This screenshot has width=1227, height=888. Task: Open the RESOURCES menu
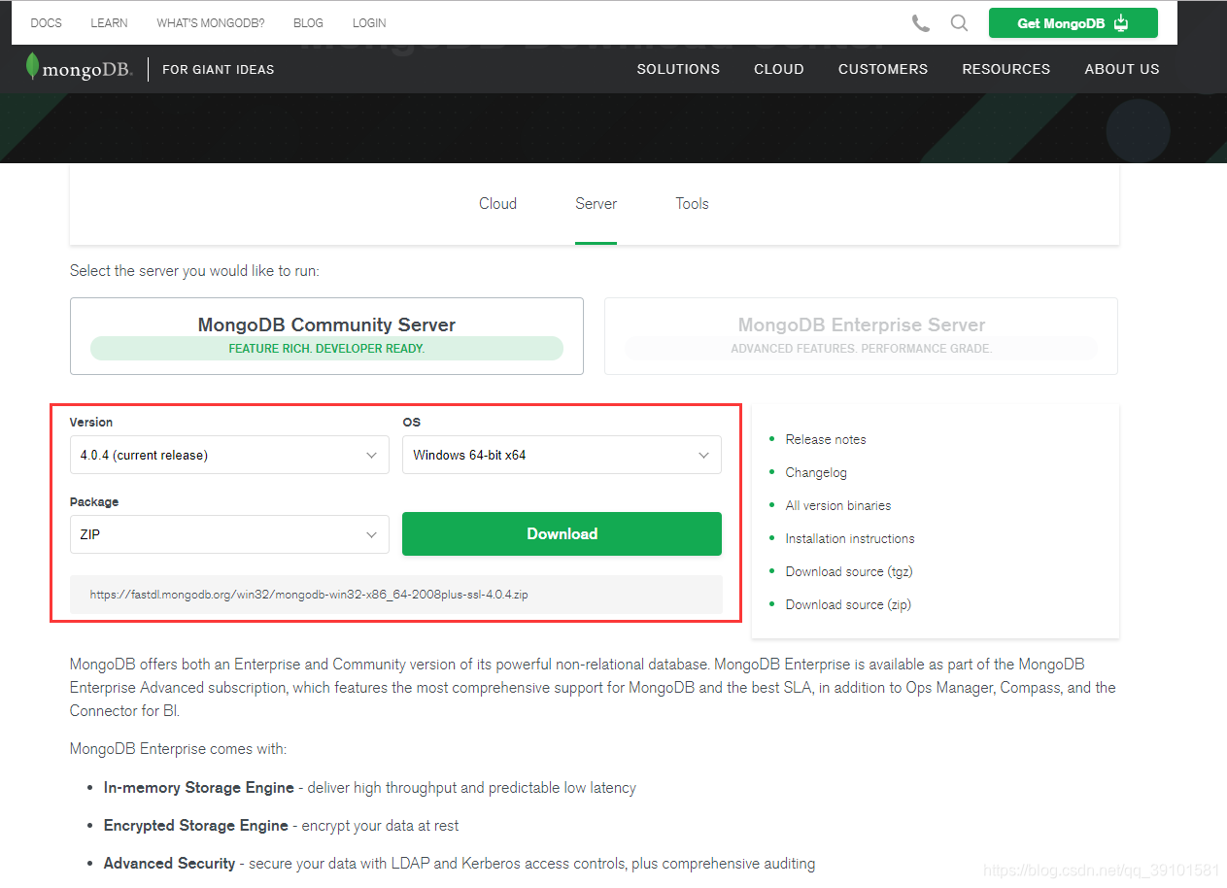[1005, 69]
